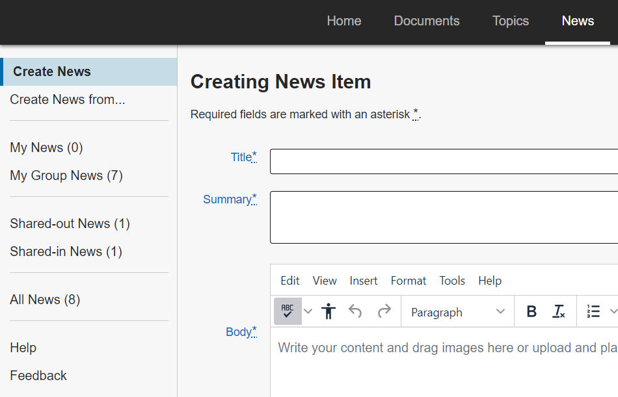Click into the Summary text area

[444, 218]
